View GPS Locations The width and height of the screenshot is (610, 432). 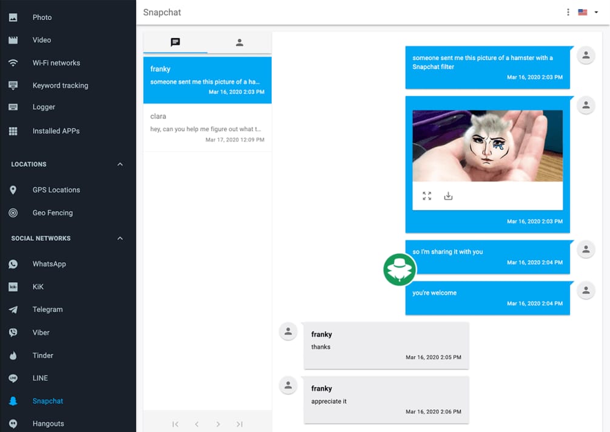click(x=55, y=189)
